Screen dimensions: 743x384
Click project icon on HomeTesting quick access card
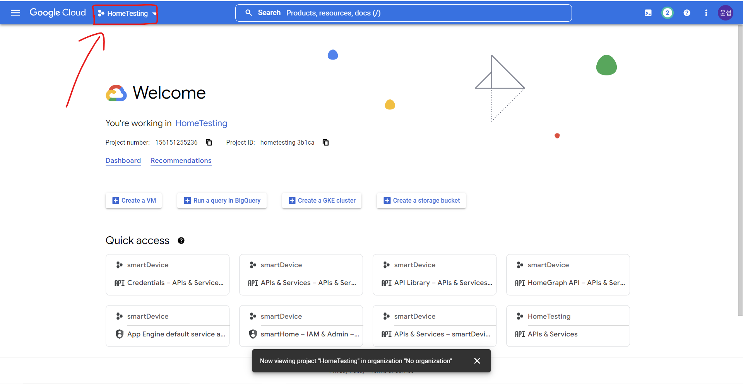coord(520,316)
